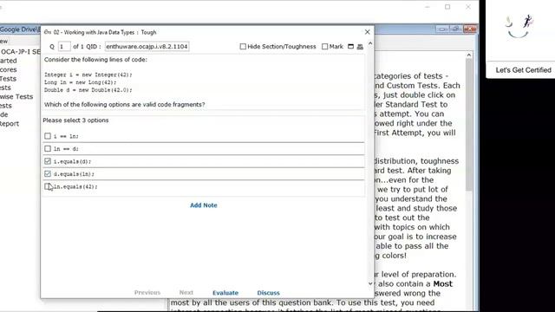Click the '02 - Working with Java Data Types' title
Image resolution: width=555 pixels, height=312 pixels.
coord(95,32)
